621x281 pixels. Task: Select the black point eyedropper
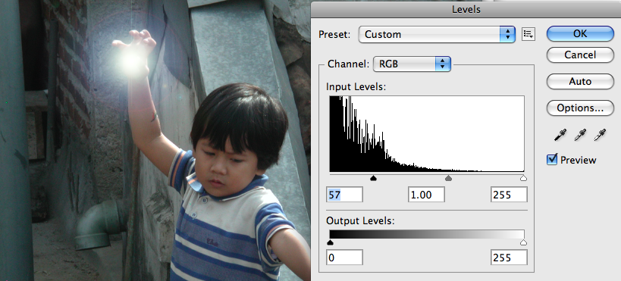[x=560, y=135]
